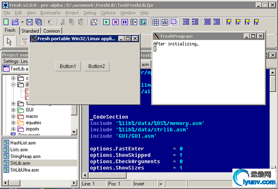The height and width of the screenshot is (189, 278).
Task: Add a bookmark with the plus flag icon
Action: (229, 22)
